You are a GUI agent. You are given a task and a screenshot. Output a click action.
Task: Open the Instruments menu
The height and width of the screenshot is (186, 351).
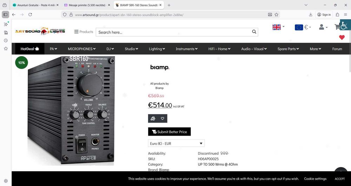[187, 49]
